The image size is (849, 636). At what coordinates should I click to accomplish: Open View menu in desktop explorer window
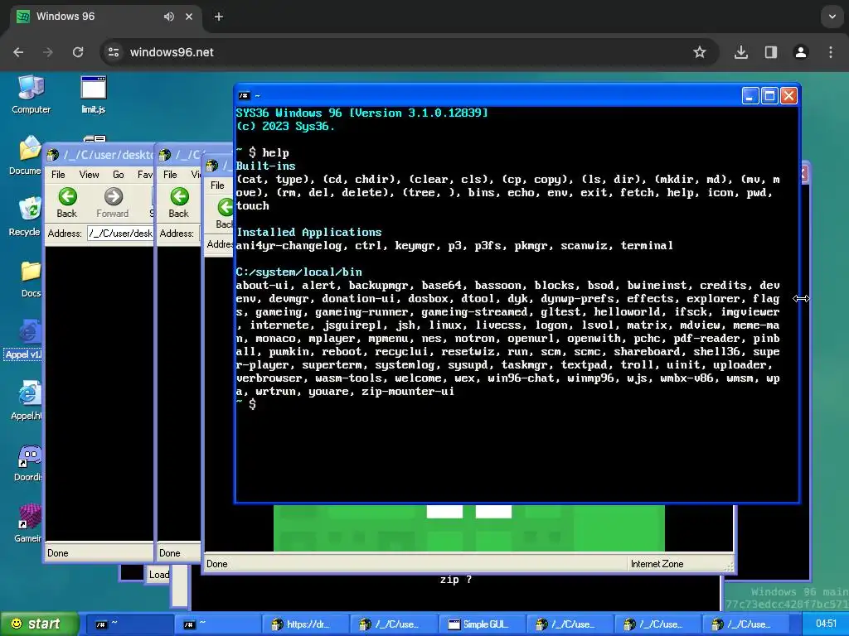(x=89, y=175)
